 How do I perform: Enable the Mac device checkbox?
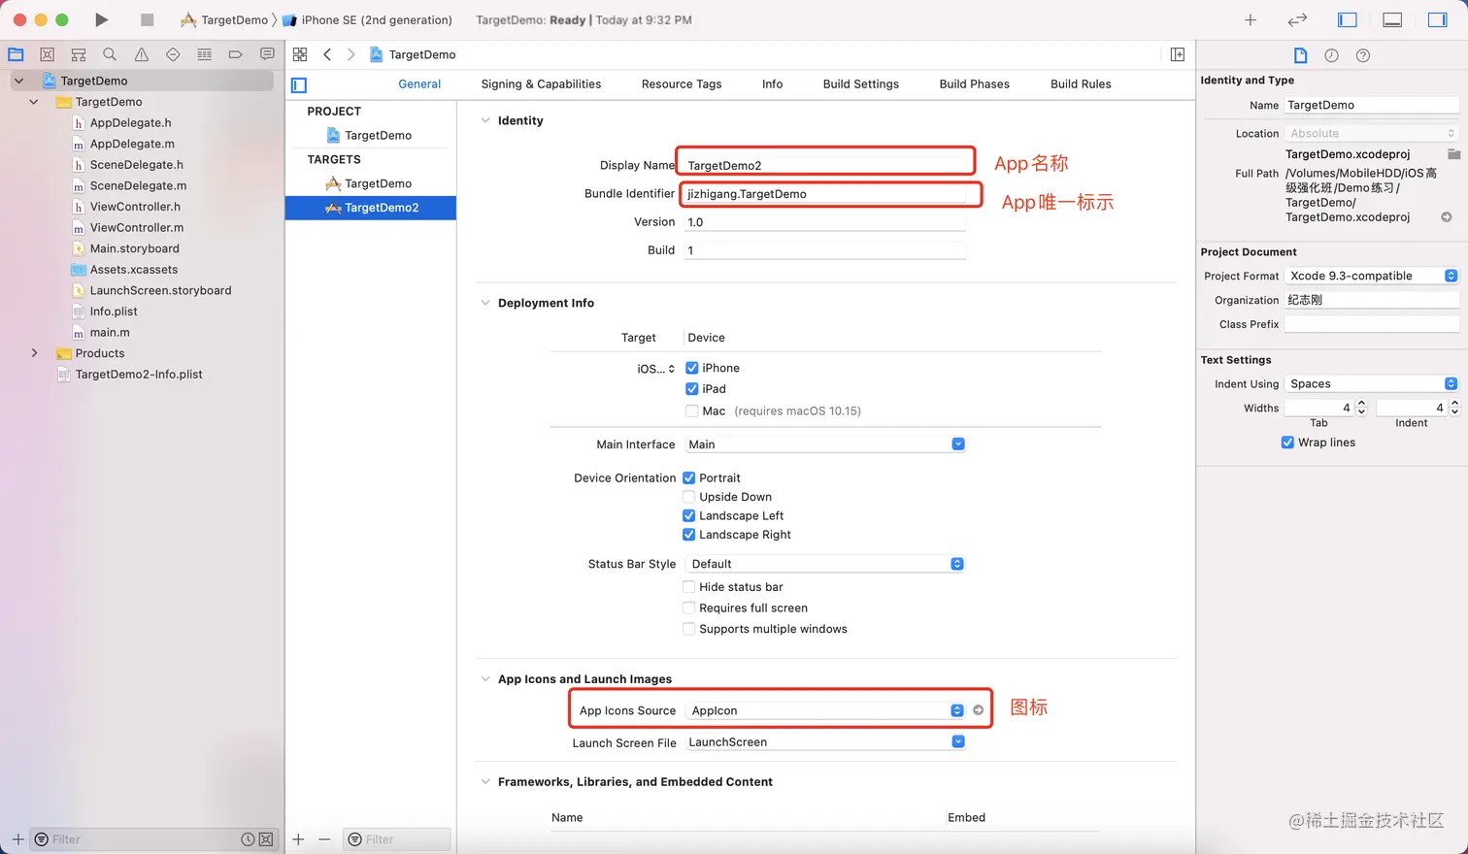click(692, 411)
